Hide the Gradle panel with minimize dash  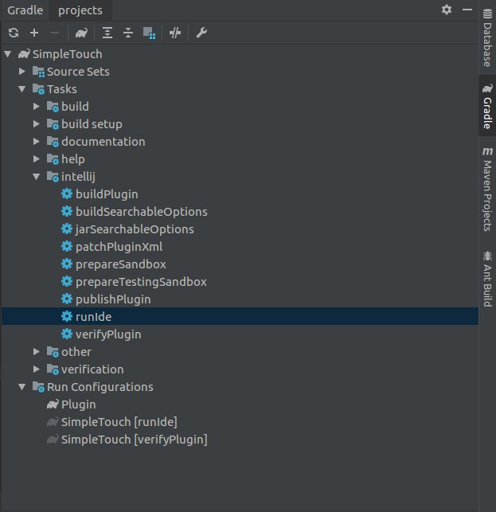point(467,10)
